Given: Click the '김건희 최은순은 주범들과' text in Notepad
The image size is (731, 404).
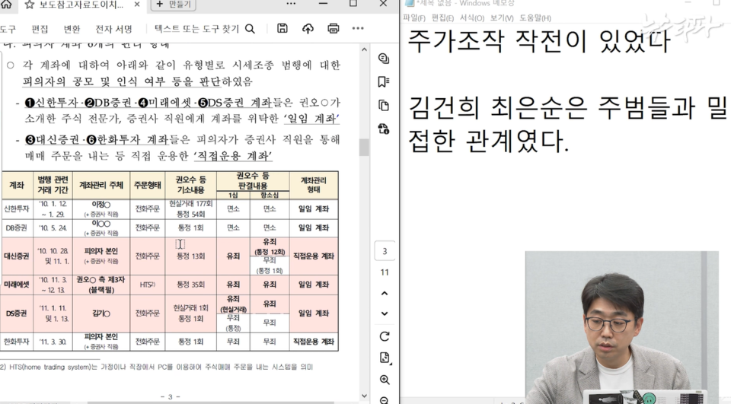Looking at the screenshot, I should pyautogui.click(x=551, y=107).
